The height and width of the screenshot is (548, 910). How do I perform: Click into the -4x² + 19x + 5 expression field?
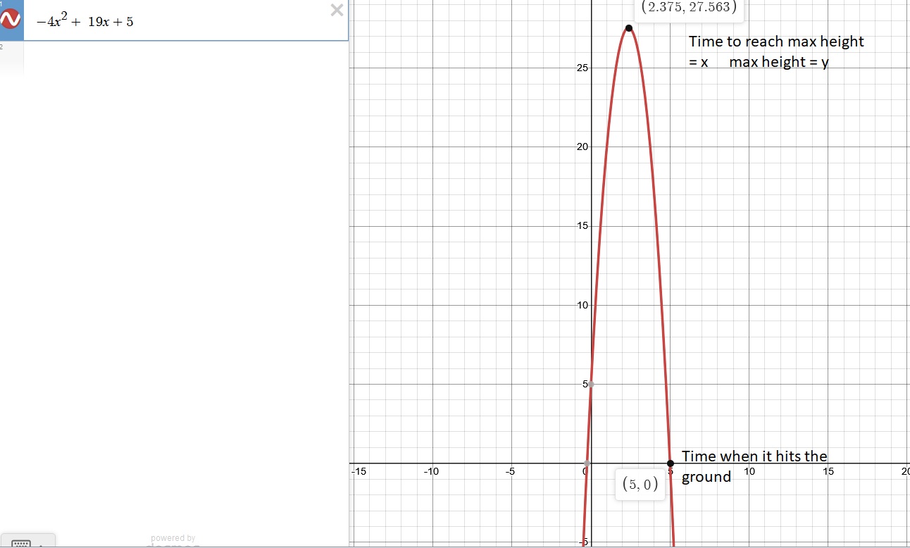click(176, 21)
